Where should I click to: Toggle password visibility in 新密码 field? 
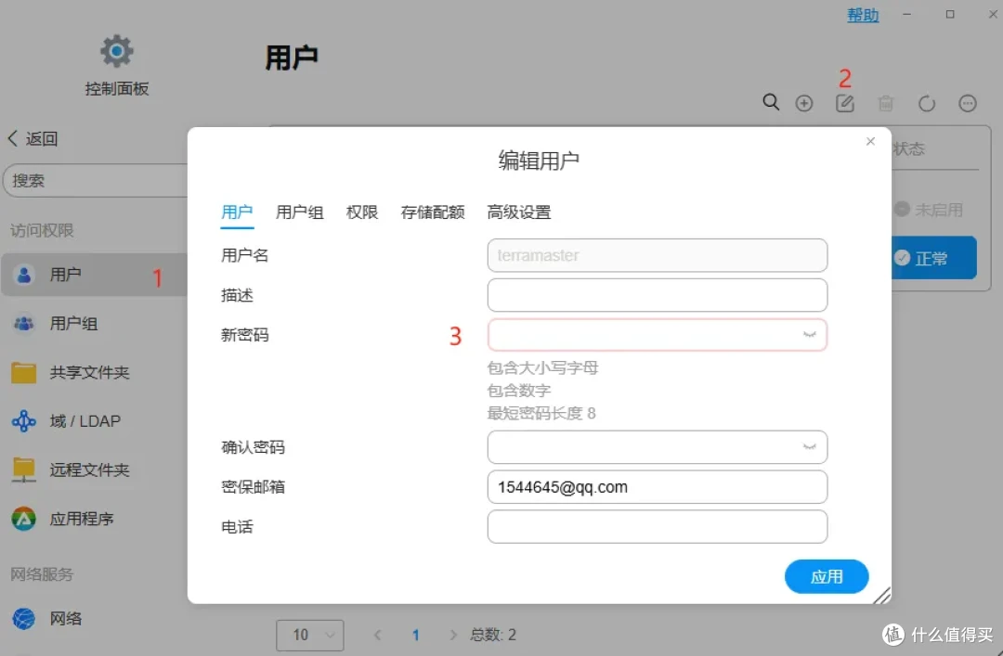coord(810,335)
